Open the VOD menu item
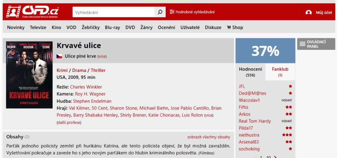Viewport: 338px width, 158px height. (71, 27)
